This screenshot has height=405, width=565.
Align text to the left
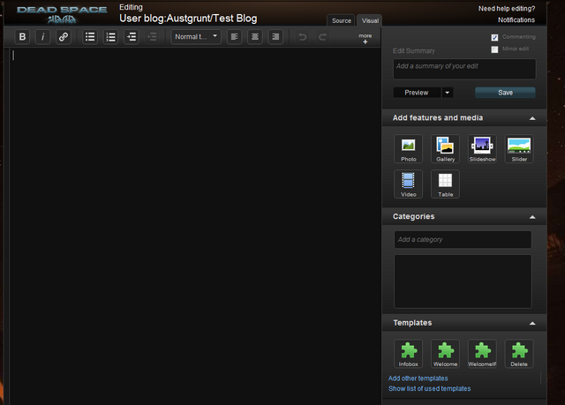234,37
